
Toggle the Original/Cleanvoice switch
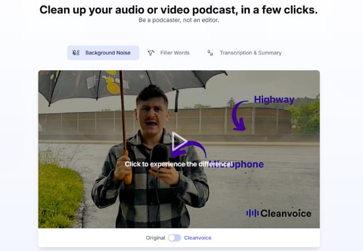[174, 238]
